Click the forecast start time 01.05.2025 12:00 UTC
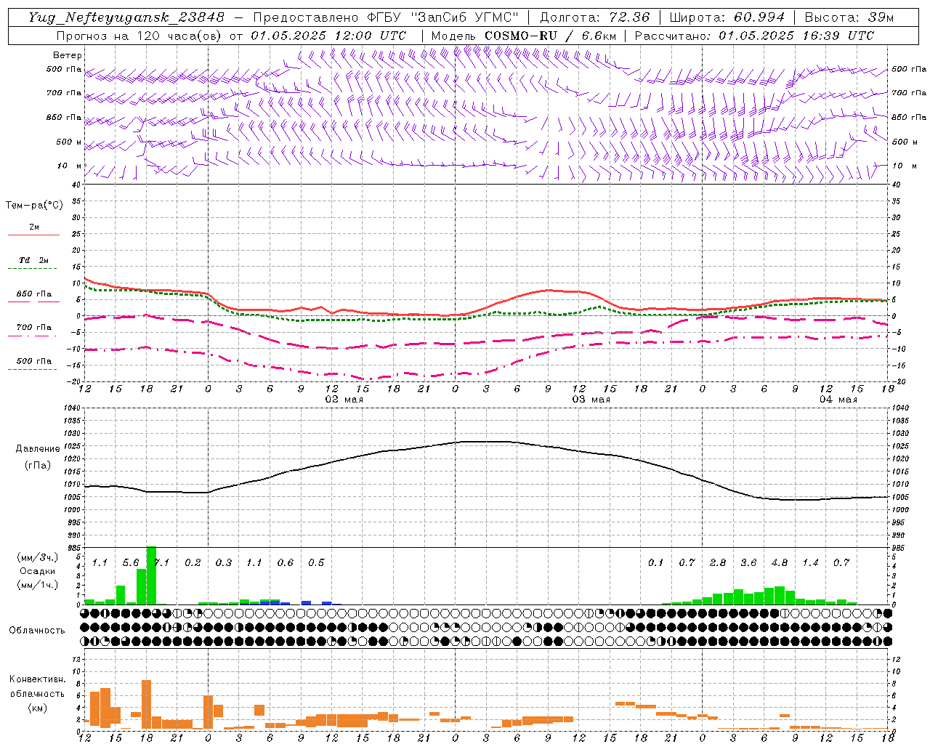The height and width of the screenshot is (744, 930). (329, 36)
